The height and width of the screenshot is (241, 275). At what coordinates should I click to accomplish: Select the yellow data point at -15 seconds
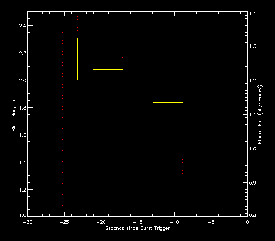click(x=137, y=80)
